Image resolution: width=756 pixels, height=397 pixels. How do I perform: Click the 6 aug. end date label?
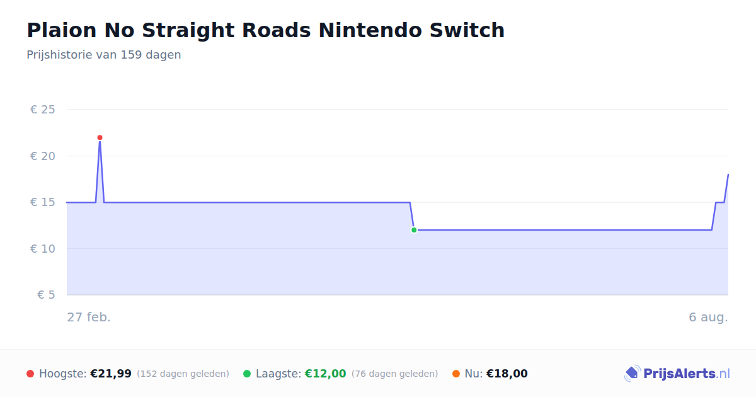[x=708, y=317]
